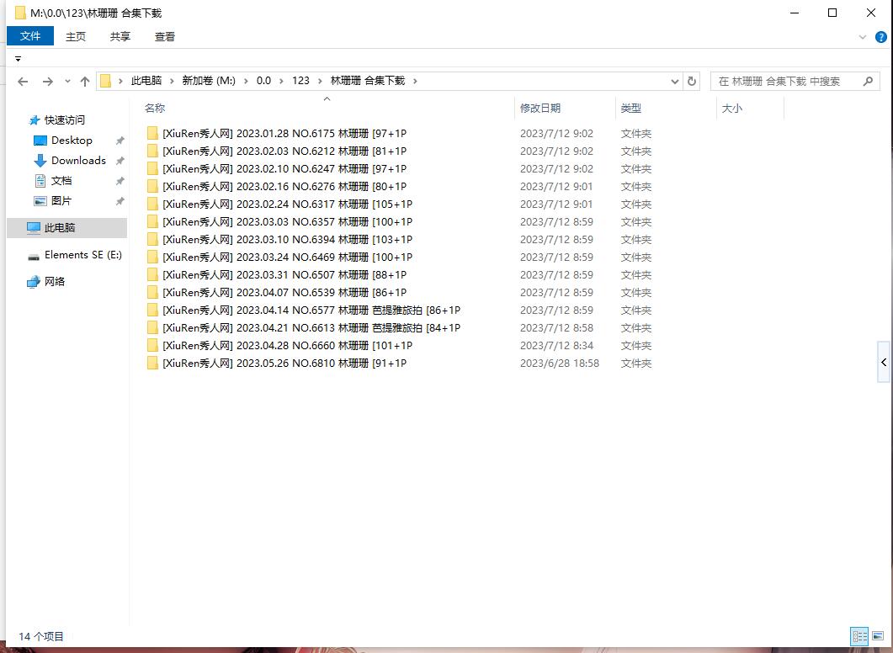
Task: Click the pin icon beside Downloads
Action: [x=120, y=161]
